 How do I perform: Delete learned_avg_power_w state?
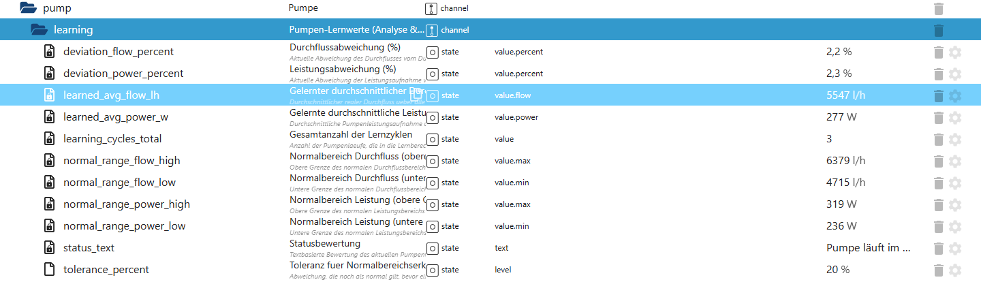click(939, 117)
